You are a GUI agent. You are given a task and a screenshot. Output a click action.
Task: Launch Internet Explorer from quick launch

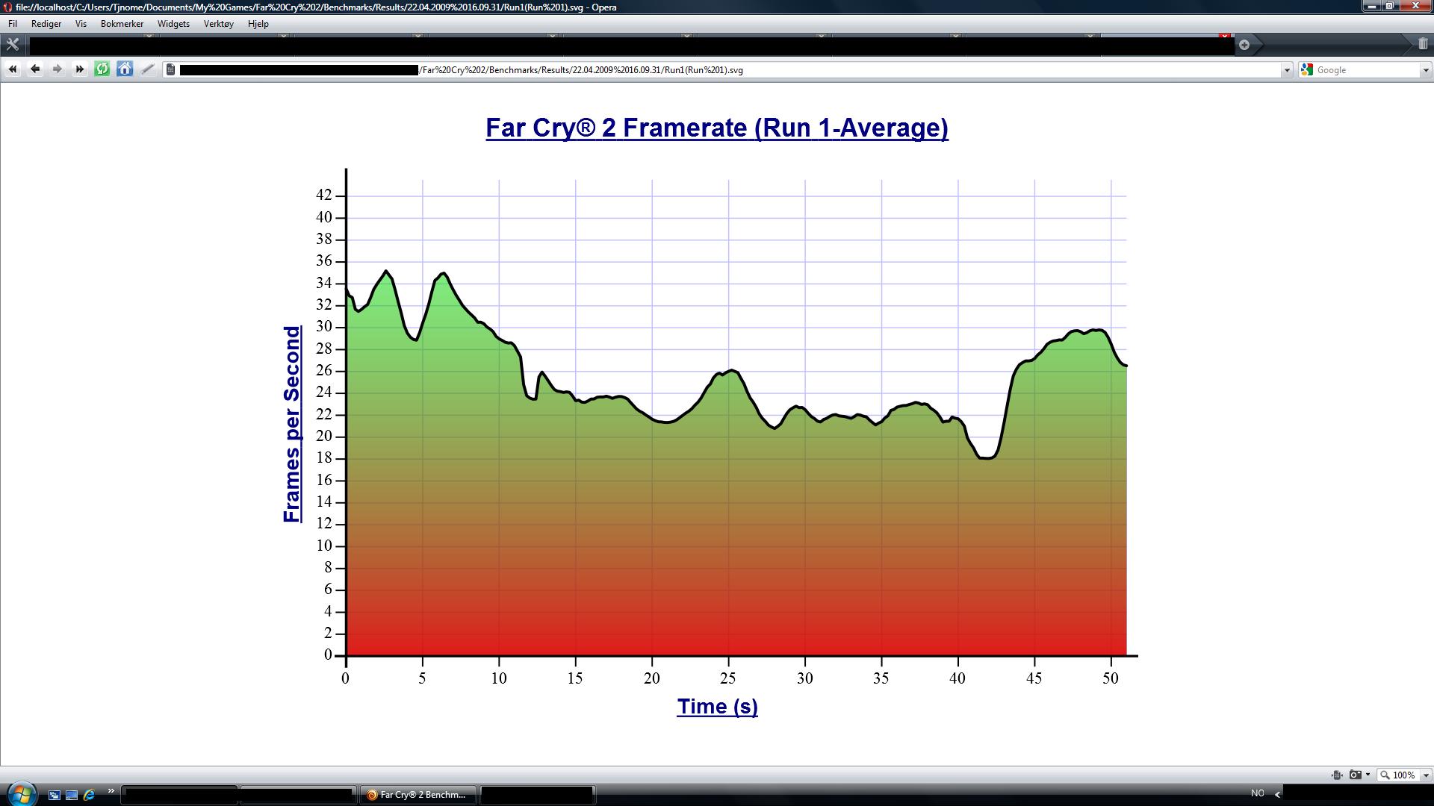click(x=90, y=795)
